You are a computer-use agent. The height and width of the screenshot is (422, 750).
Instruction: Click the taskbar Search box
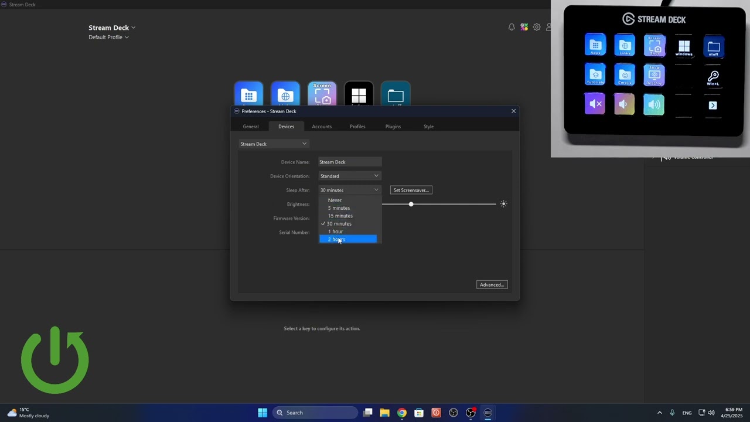pos(315,413)
